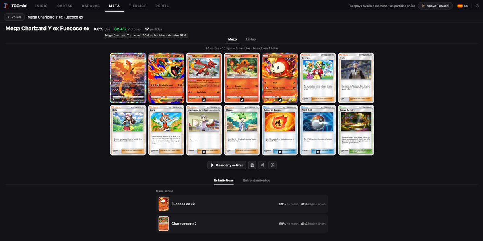Open the Helio trainer card
This screenshot has height=241, width=483.
(x=356, y=78)
